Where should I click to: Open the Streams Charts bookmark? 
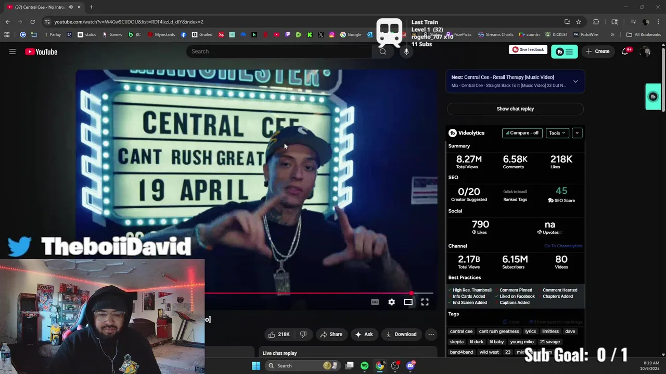point(496,35)
